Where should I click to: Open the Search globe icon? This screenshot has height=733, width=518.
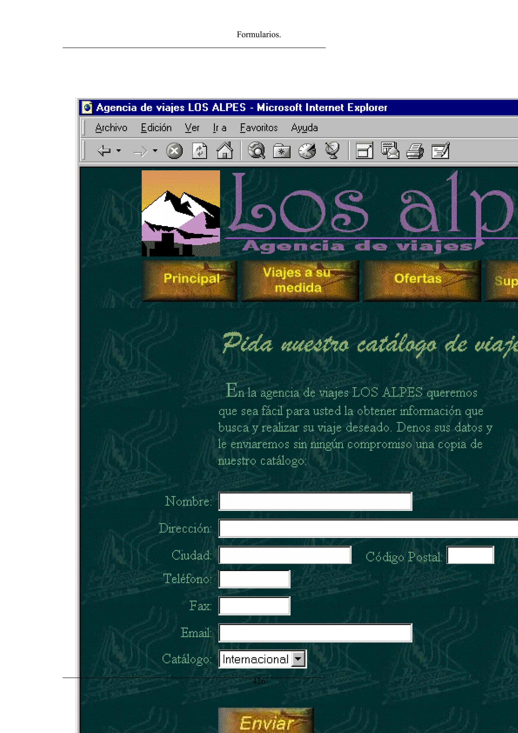(x=256, y=150)
